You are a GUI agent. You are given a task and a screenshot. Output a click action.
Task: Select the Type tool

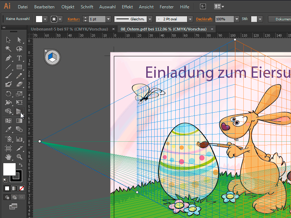pos(19,58)
